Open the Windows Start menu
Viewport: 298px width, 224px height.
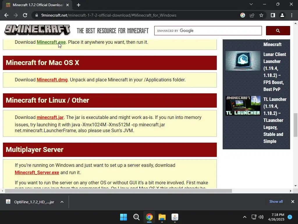click(x=123, y=217)
